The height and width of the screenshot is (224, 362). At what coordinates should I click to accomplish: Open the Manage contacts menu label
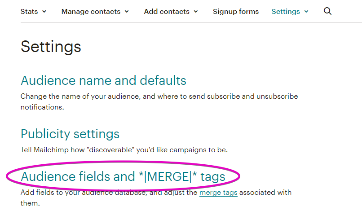point(91,12)
